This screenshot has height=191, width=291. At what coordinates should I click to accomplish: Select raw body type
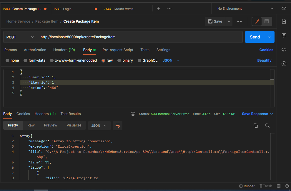point(107,60)
